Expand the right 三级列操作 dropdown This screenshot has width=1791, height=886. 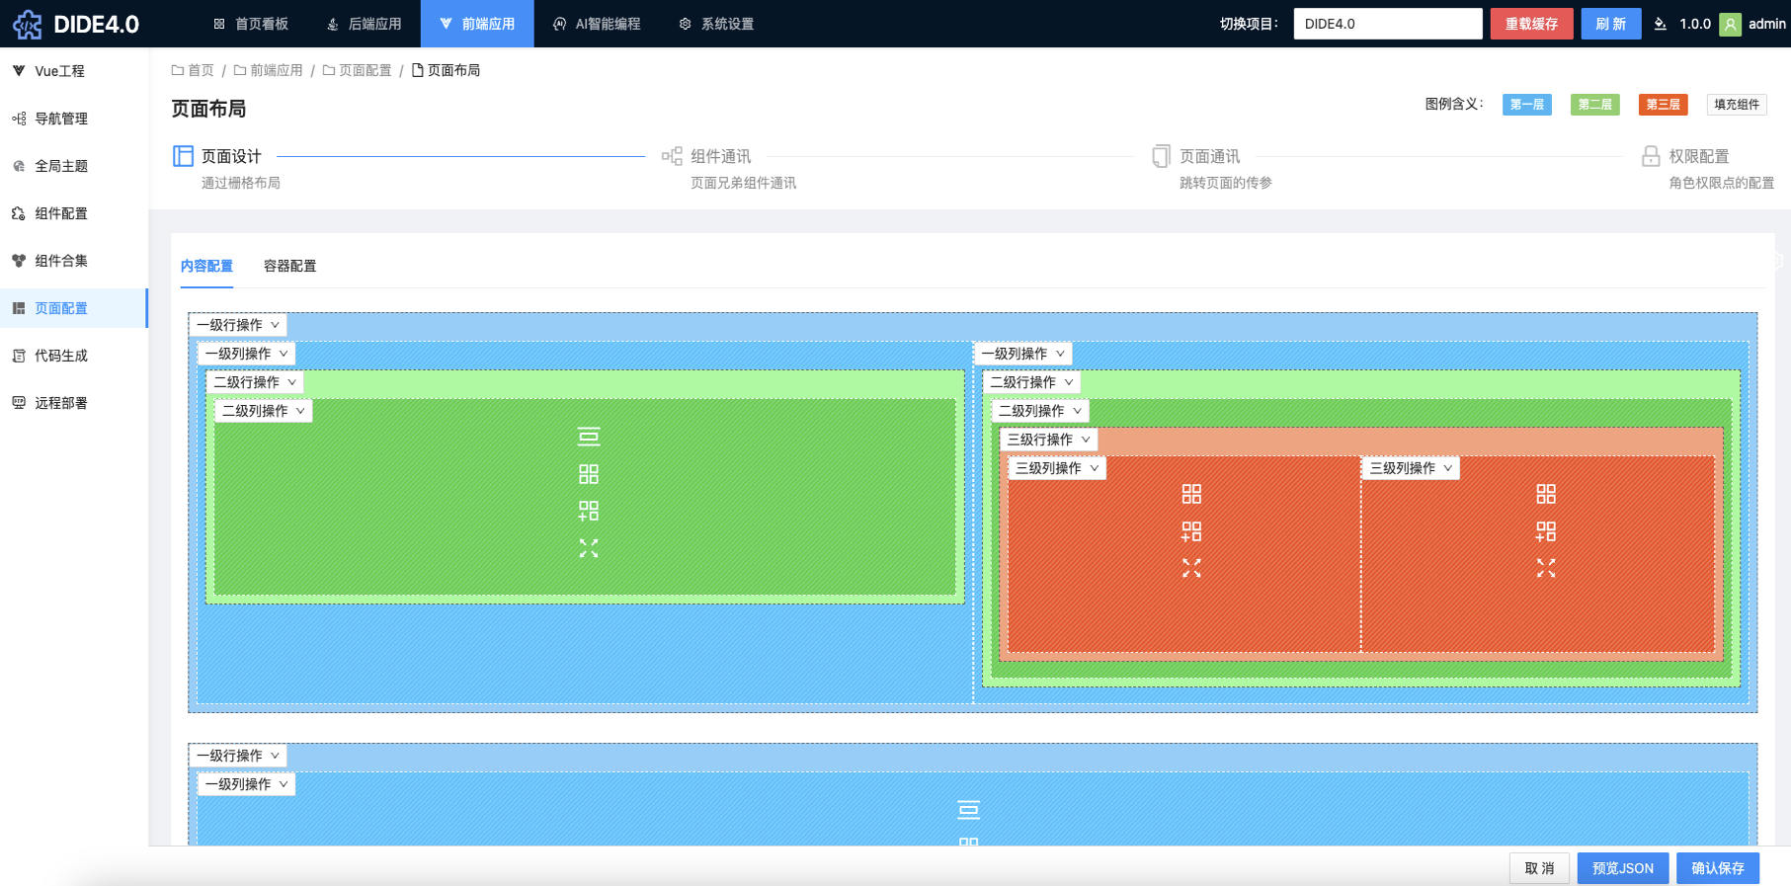tap(1412, 468)
